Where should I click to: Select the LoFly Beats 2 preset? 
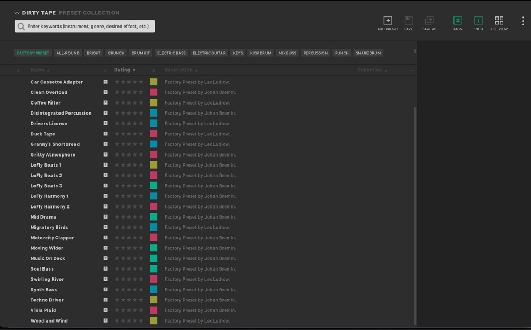click(46, 176)
